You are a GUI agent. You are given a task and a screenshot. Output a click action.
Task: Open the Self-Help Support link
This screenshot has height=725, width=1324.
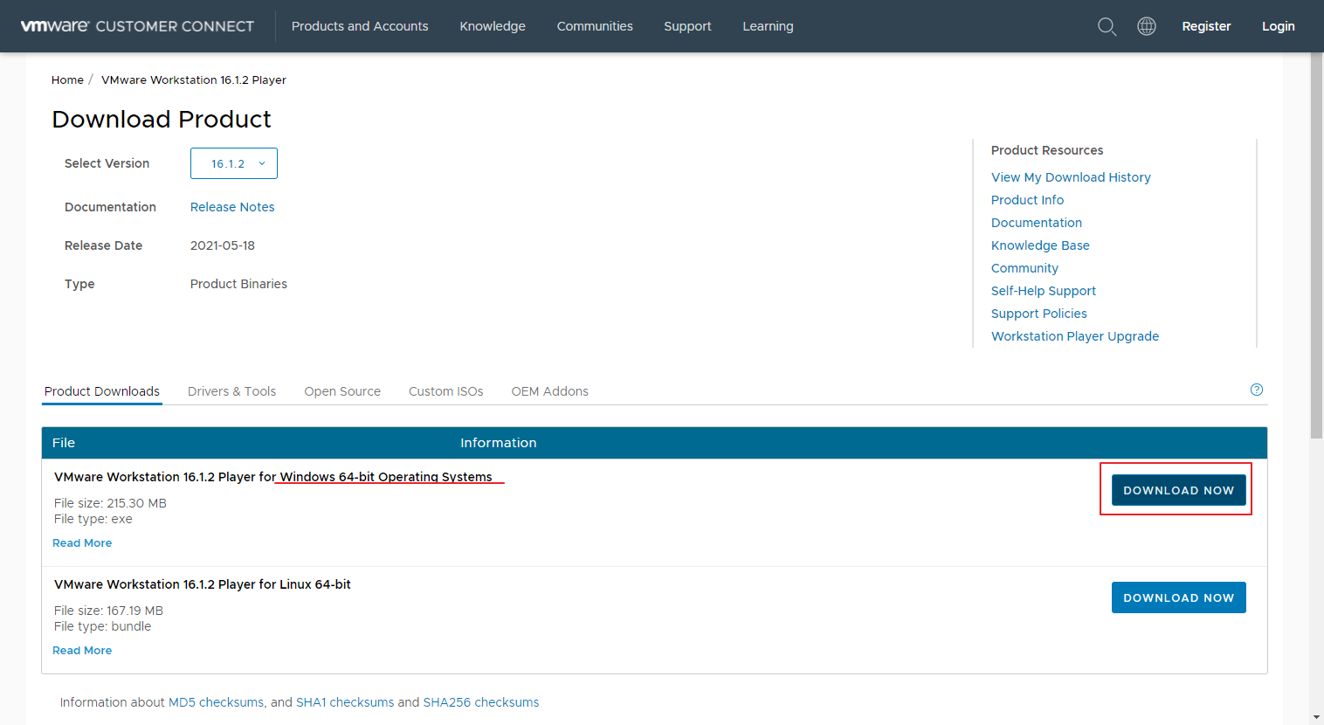tap(1044, 291)
